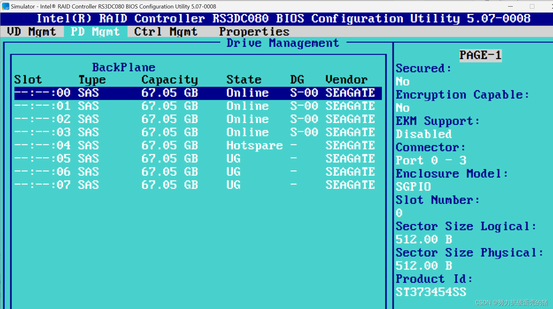Click the Encryption Capable label
This screenshot has width=553, height=309.
pyautogui.click(x=462, y=95)
